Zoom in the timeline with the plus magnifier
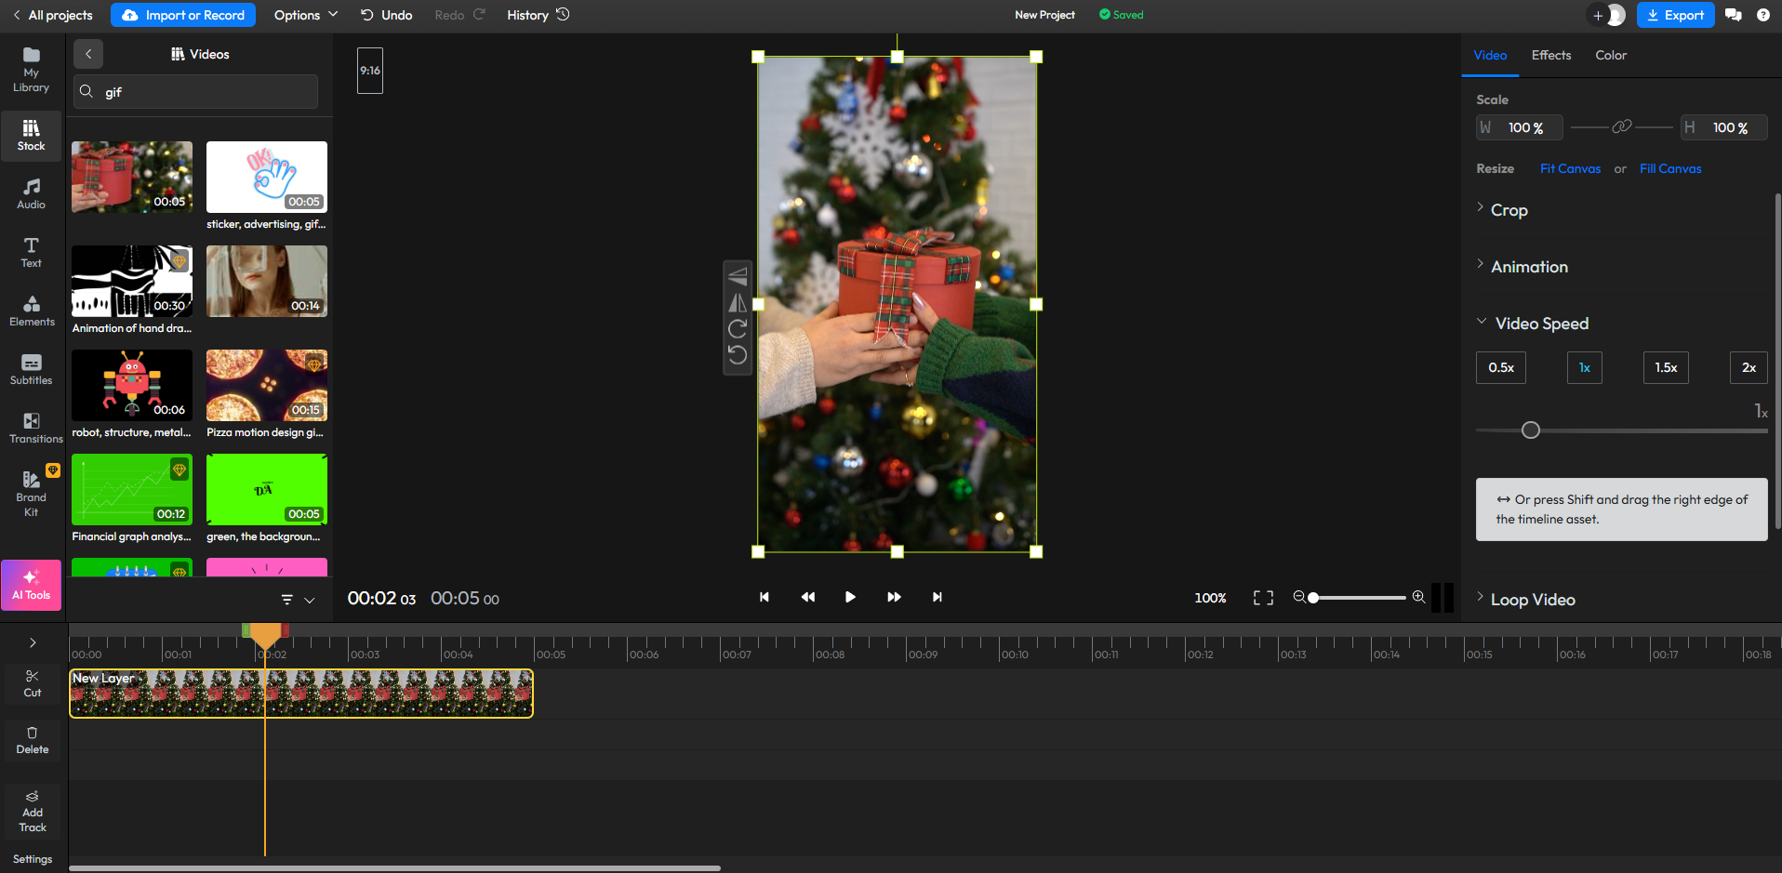This screenshot has width=1782, height=873. click(1418, 597)
